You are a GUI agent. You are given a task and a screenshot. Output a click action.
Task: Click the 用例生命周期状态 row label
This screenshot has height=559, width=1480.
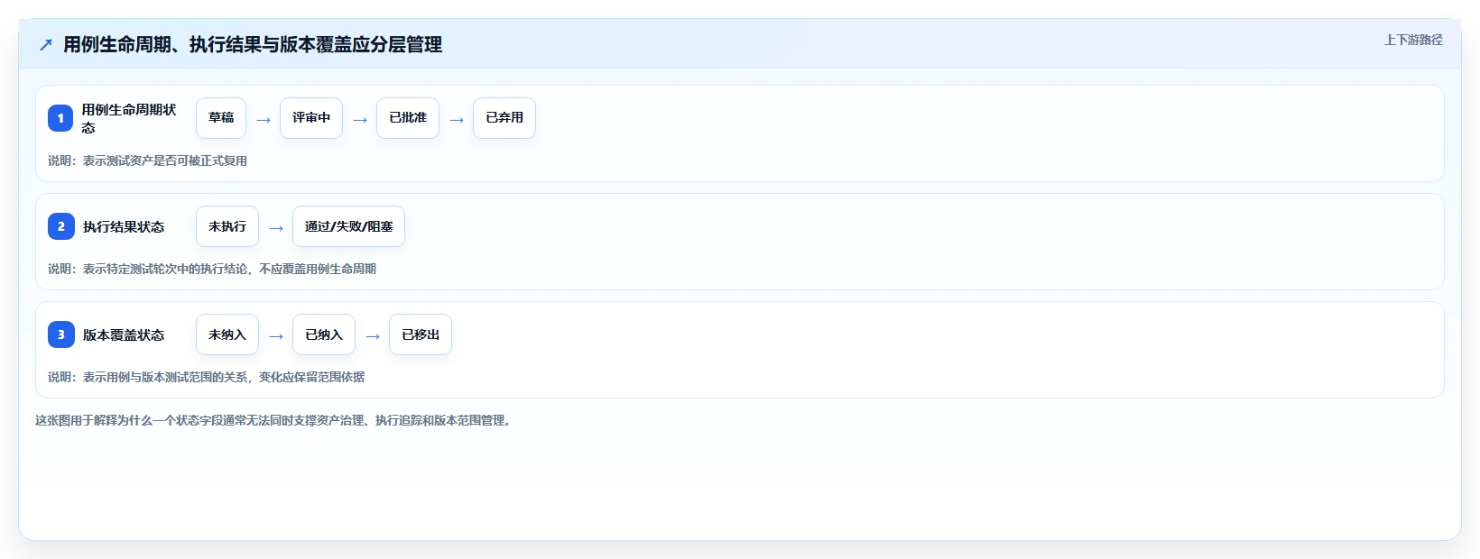click(129, 118)
